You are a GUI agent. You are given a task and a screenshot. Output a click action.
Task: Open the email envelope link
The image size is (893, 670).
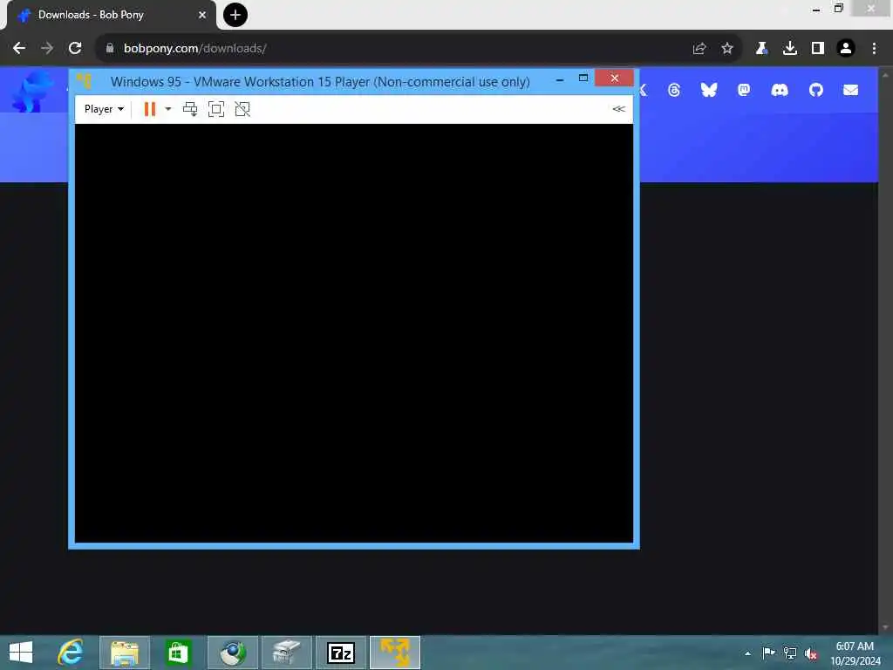(x=851, y=90)
